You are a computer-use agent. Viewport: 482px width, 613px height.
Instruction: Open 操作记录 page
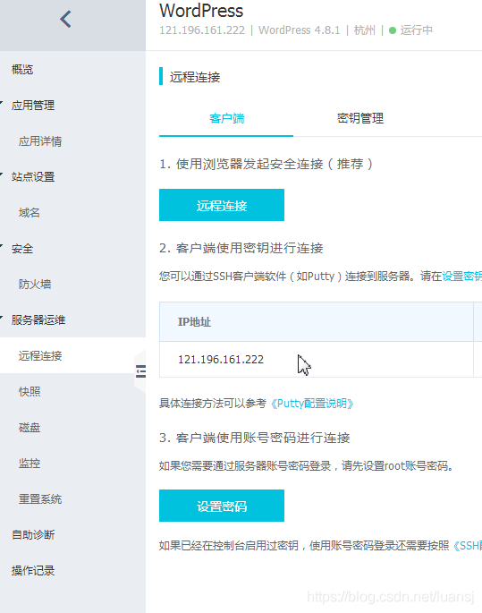click(x=33, y=570)
